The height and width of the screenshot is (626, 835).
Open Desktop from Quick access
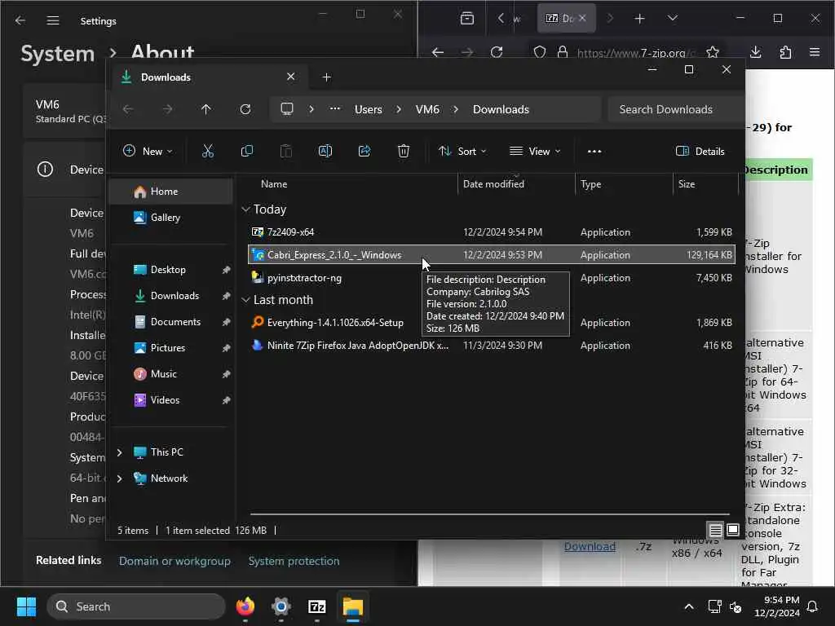click(170, 269)
